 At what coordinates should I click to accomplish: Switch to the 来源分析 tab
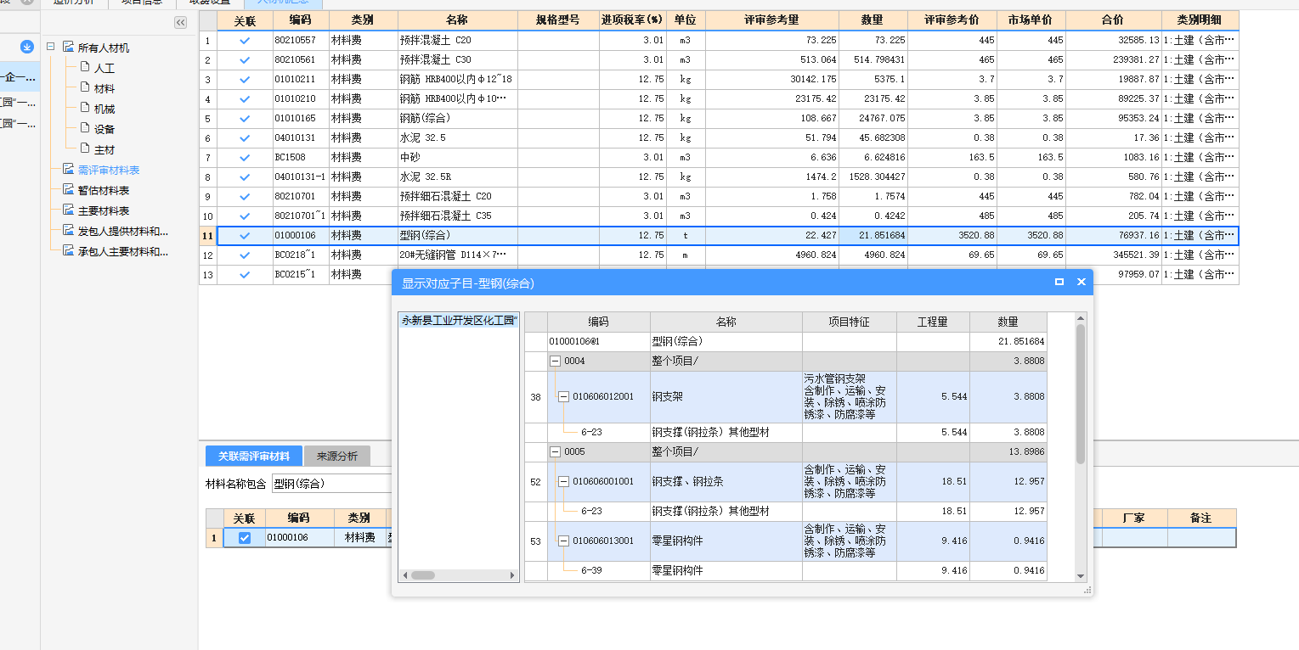click(337, 456)
